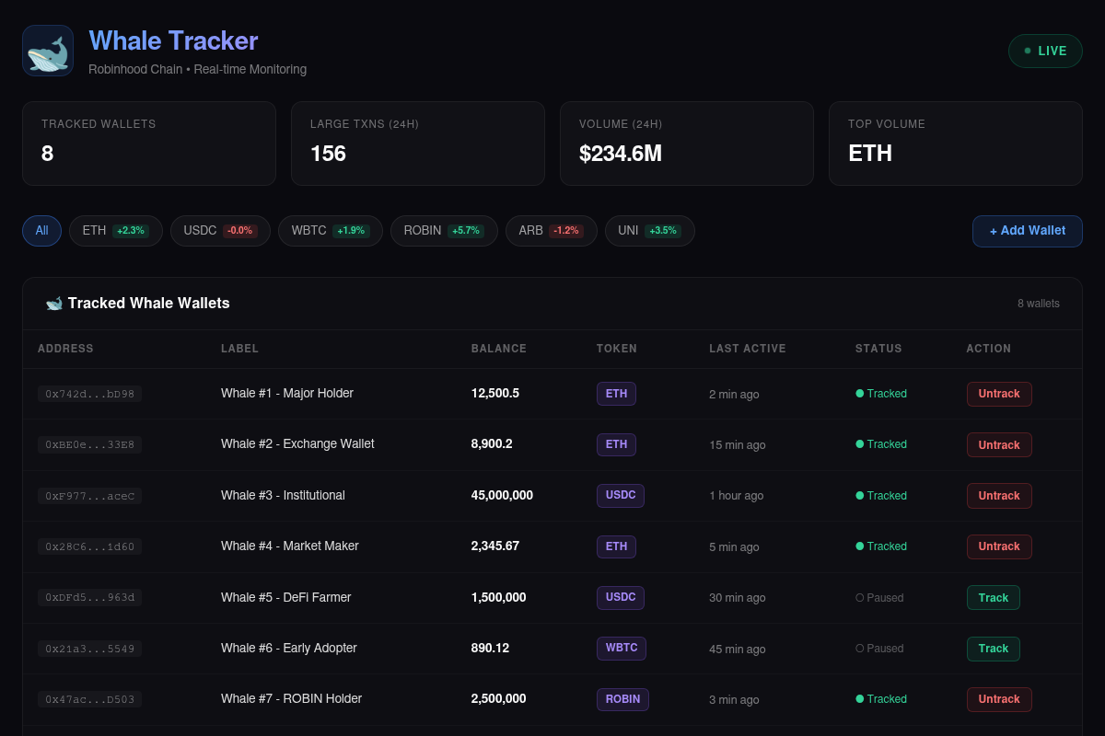Resume tracking Whale #5 - DeFi Farmer
Image resolution: width=1105 pixels, height=736 pixels.
[994, 598]
